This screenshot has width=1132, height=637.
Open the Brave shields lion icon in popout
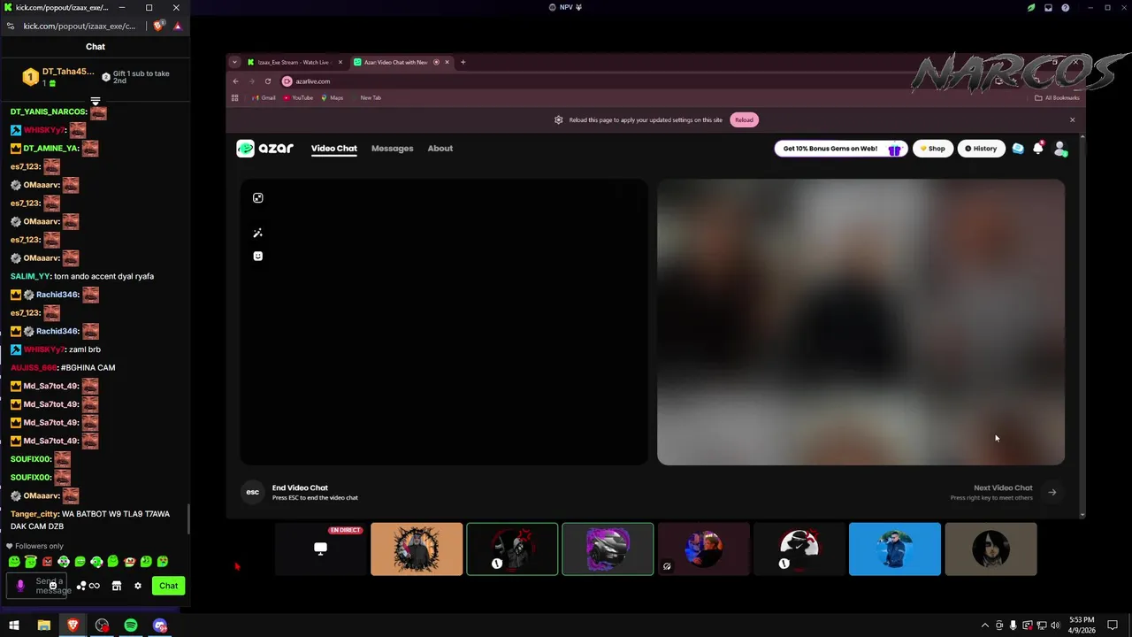coord(157,27)
